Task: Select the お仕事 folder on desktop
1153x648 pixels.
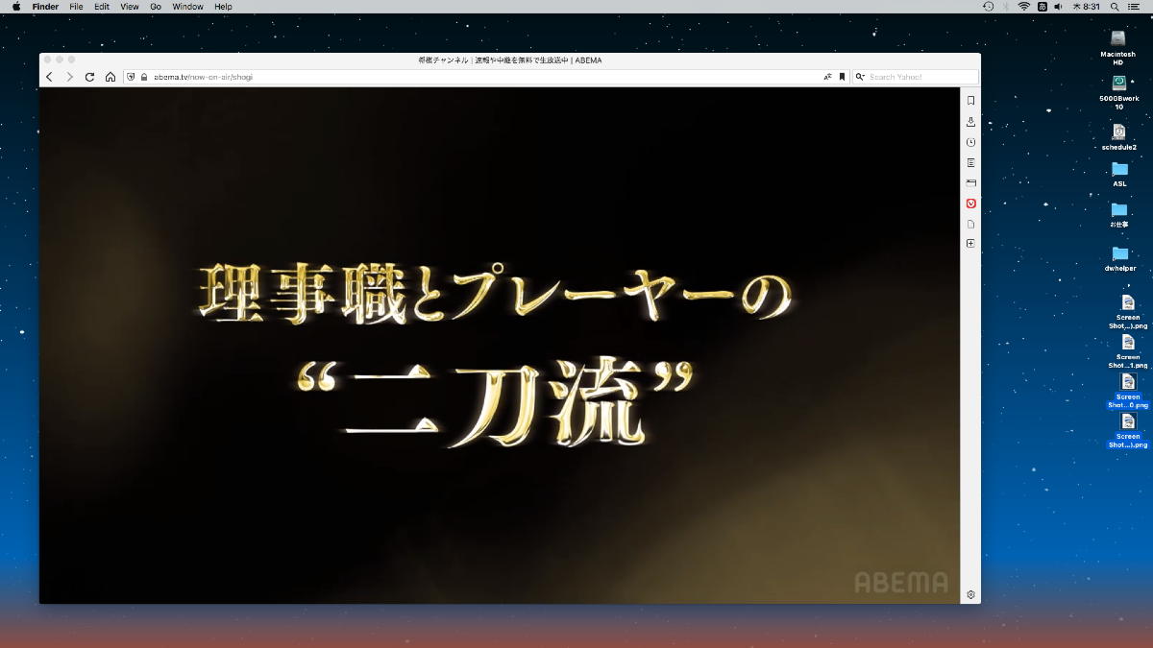Action: (x=1119, y=209)
